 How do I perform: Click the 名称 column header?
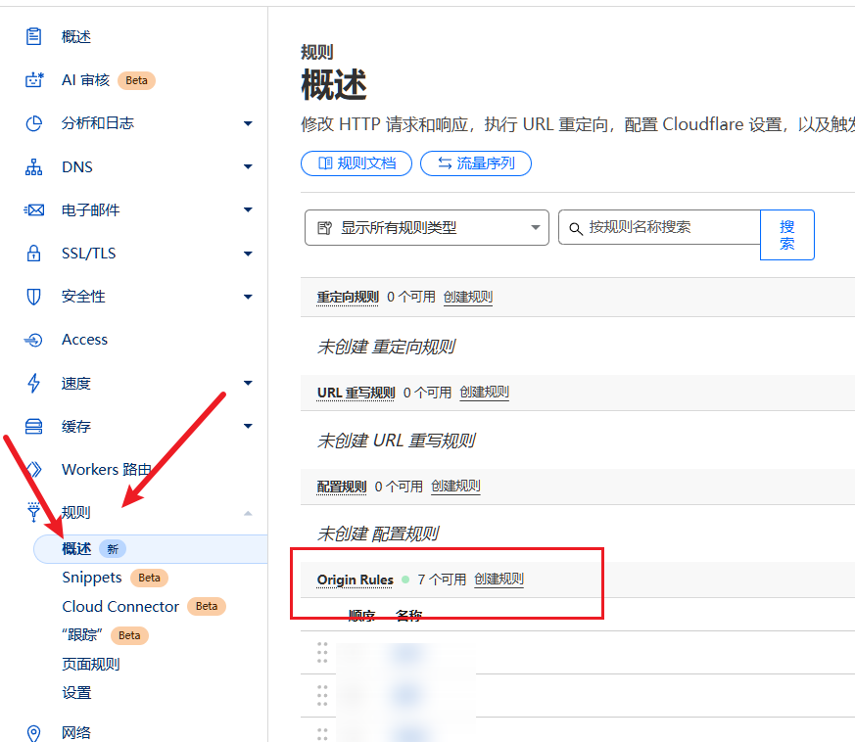click(x=409, y=616)
